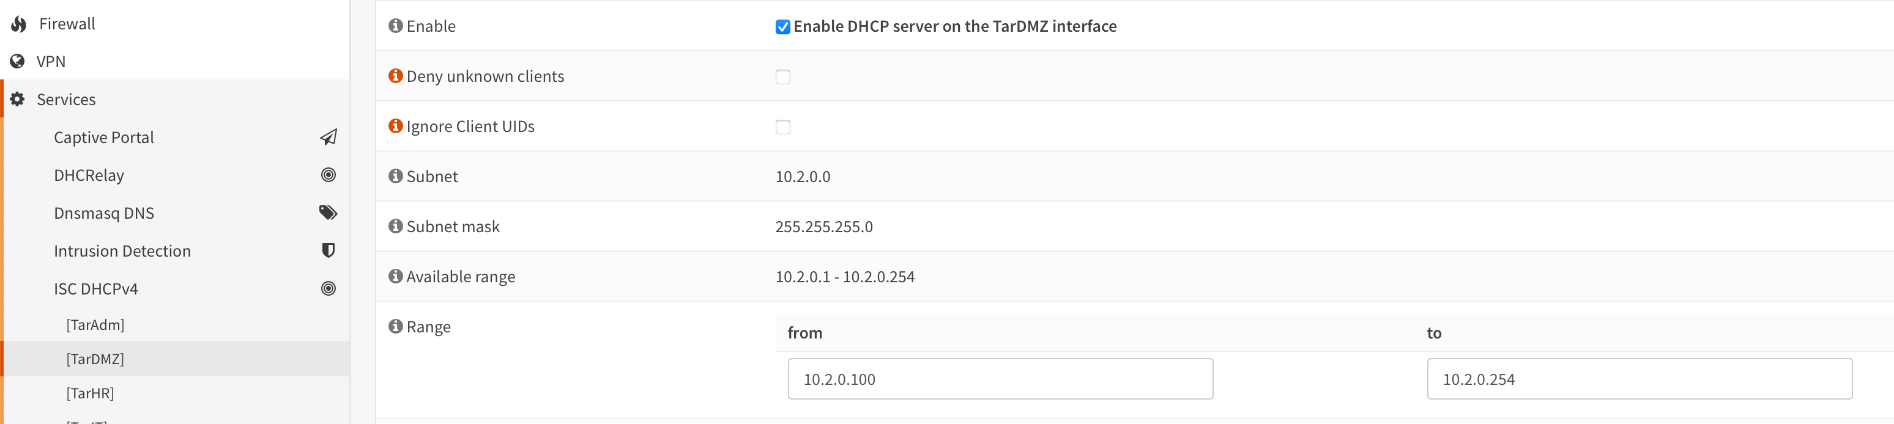Click the Captive Portal paper plane icon

[328, 137]
